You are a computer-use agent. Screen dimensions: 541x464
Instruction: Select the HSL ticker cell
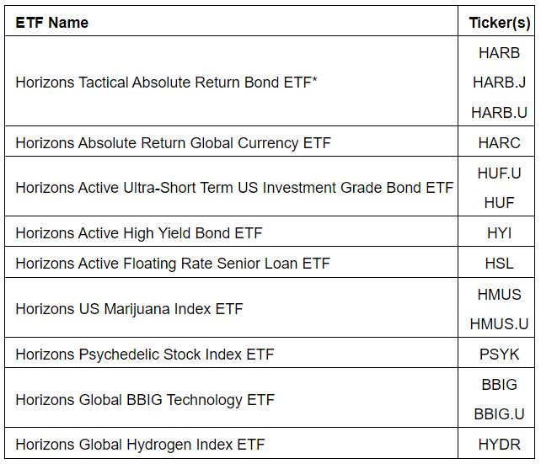[499, 263]
